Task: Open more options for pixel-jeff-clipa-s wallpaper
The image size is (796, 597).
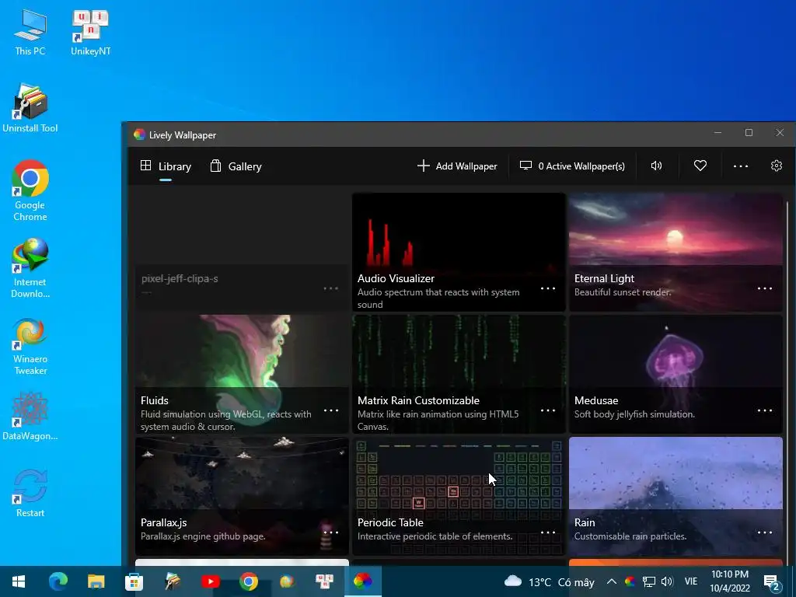Action: pos(331,288)
